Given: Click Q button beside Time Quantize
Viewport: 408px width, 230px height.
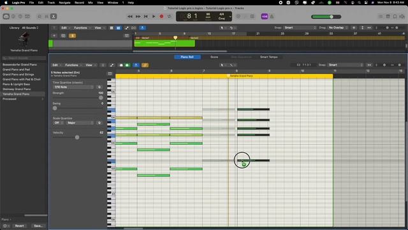Looking at the screenshot, I should click(99, 87).
